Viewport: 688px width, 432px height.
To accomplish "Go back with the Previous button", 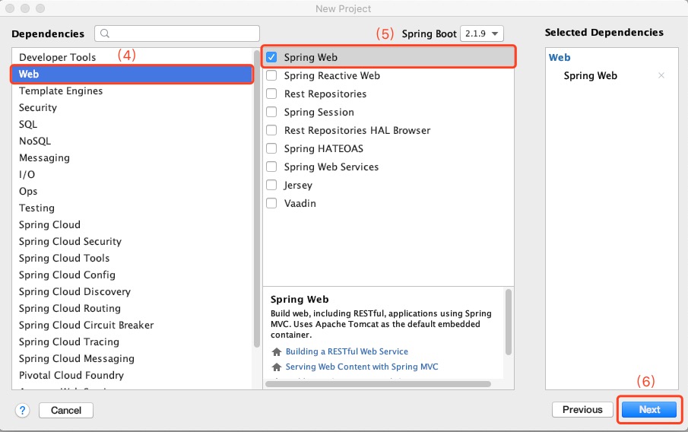I will tap(582, 410).
